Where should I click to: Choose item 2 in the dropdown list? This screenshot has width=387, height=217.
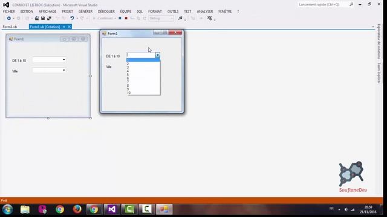(143, 64)
